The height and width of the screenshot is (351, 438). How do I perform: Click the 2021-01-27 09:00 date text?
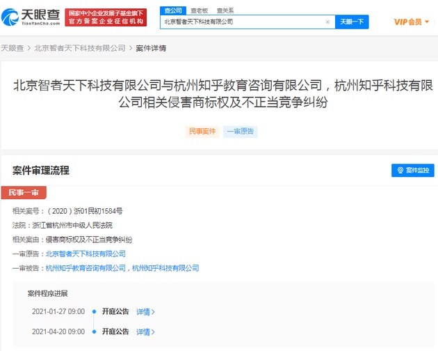(58, 311)
